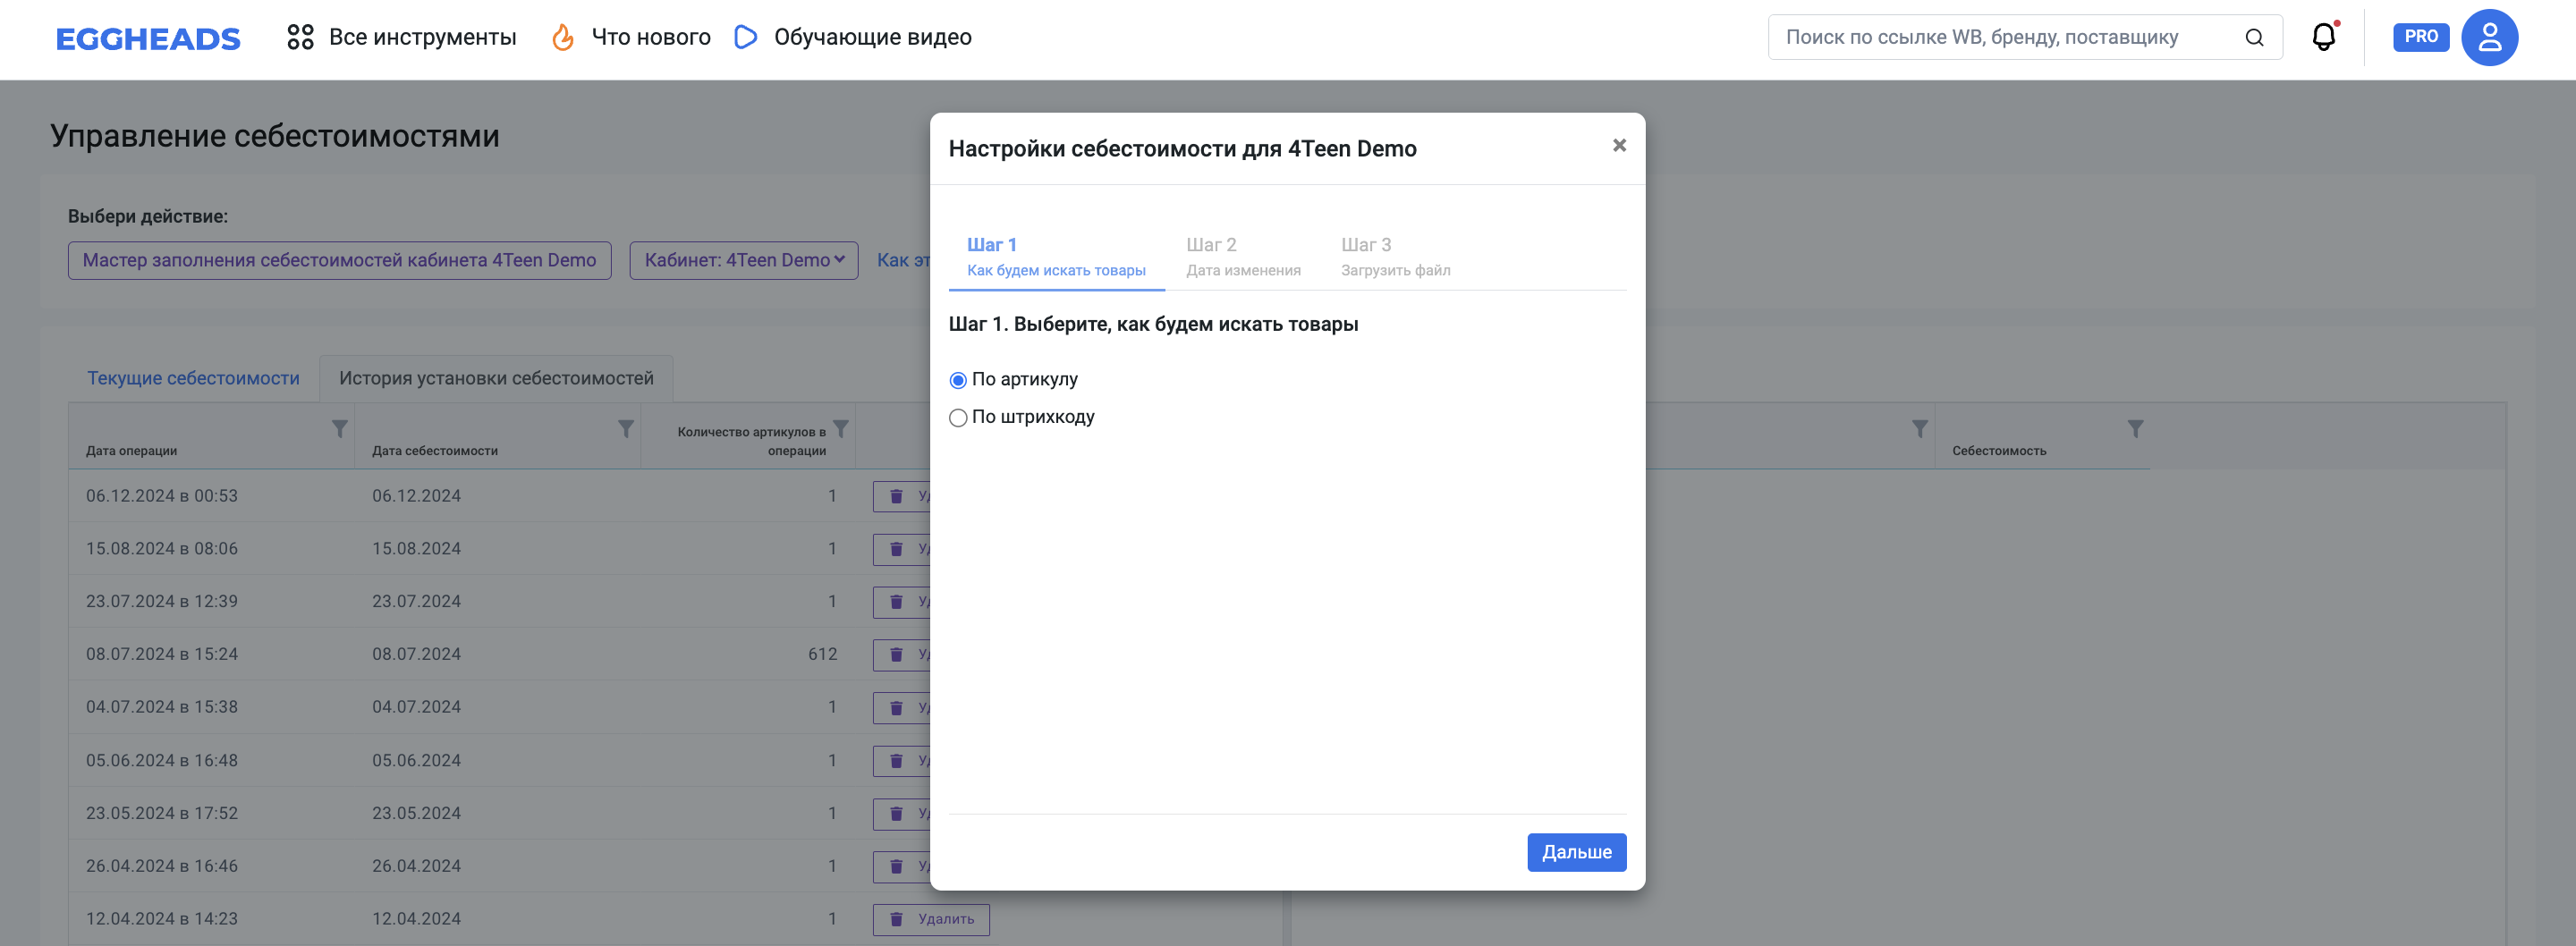Switch to 'Шаг 2 Дата изменения' tab
This screenshot has height=946, width=2576.
click(x=1243, y=257)
